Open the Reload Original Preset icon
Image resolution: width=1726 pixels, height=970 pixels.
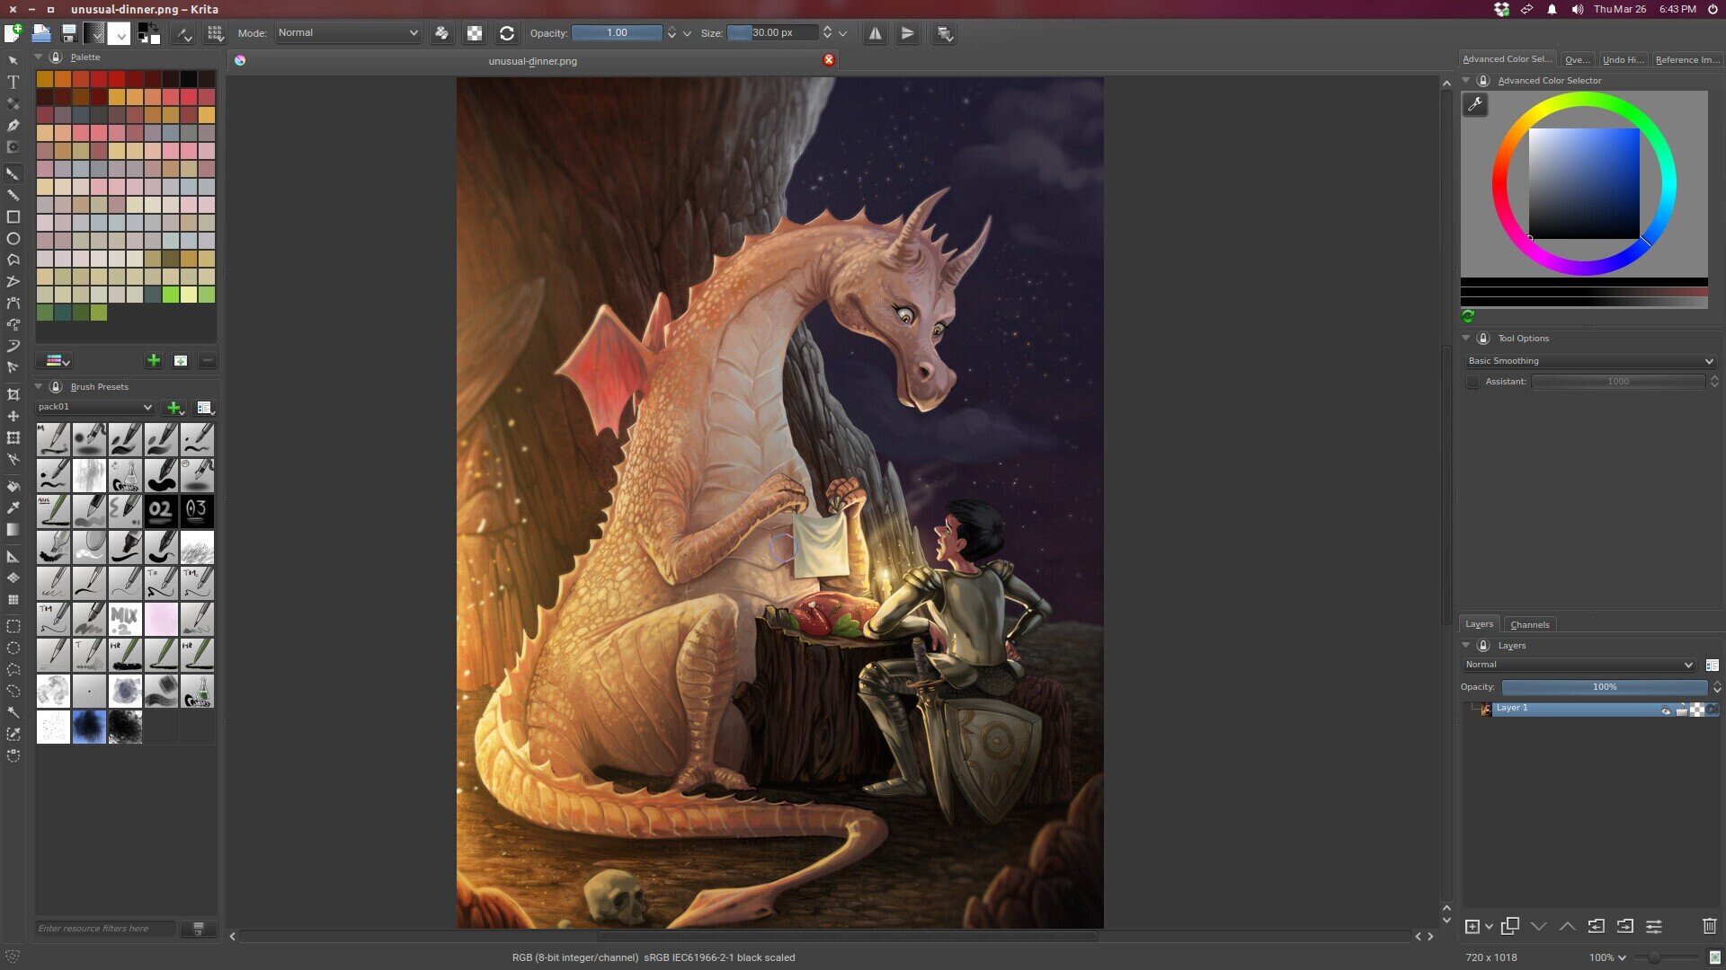pos(507,33)
